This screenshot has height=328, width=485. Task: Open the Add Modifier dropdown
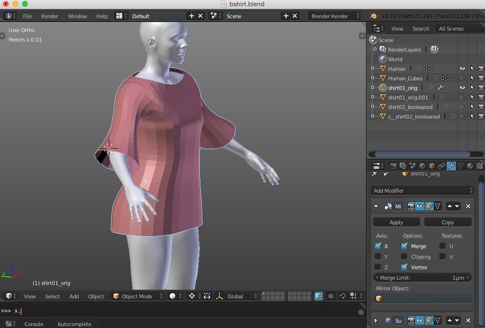422,190
